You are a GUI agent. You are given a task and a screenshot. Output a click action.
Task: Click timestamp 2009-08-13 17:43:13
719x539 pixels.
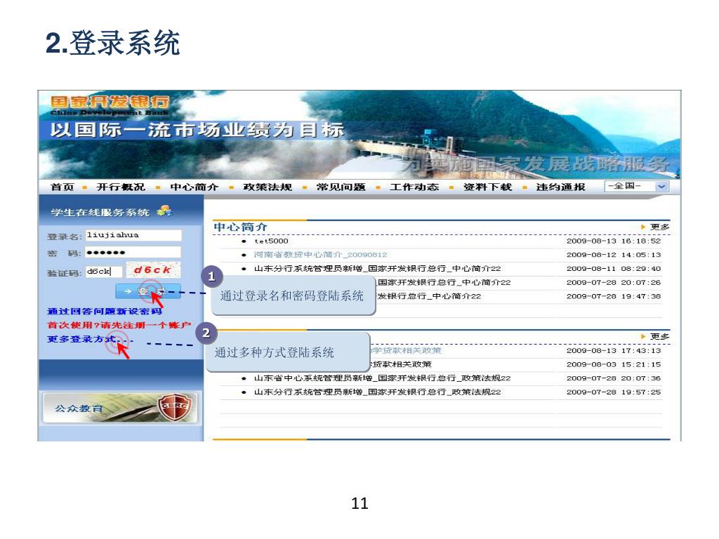(x=614, y=351)
